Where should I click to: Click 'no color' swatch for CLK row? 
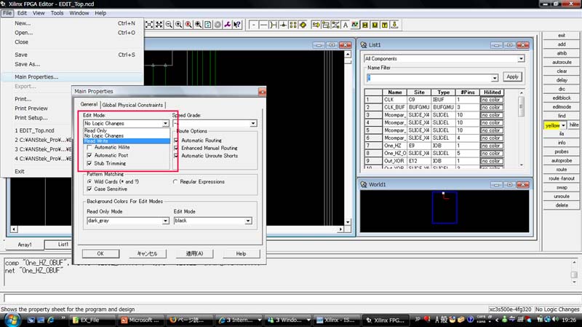491,100
